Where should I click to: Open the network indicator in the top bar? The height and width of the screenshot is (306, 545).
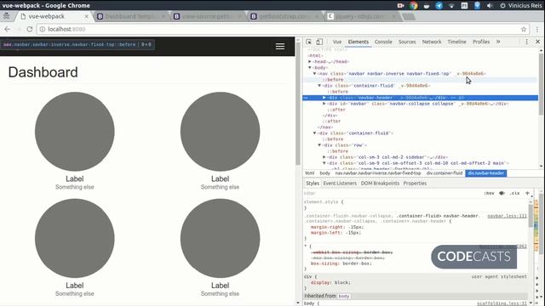[451, 6]
